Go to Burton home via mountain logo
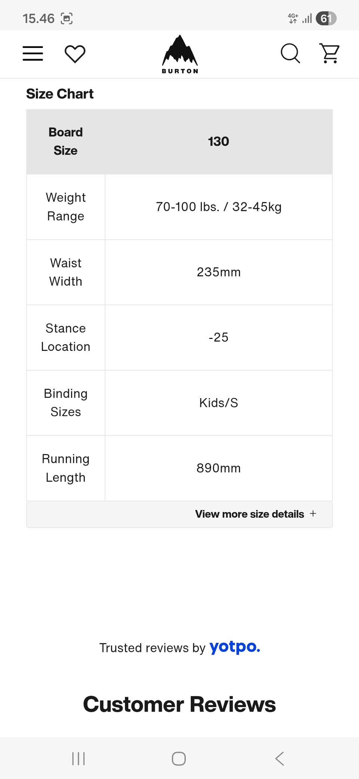The width and height of the screenshot is (359, 779). (180, 54)
